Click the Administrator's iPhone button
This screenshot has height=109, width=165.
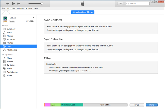pos(82,12)
